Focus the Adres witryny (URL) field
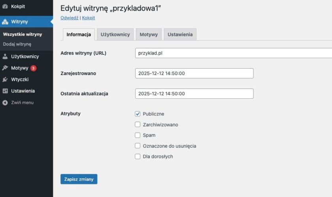 pos(234,53)
